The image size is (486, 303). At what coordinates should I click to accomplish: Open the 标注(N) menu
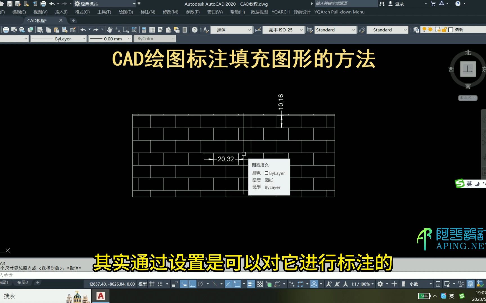pyautogui.click(x=147, y=12)
